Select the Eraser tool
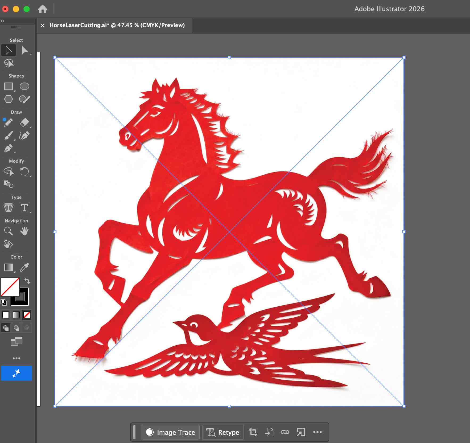This screenshot has height=443, width=470. tap(24, 122)
